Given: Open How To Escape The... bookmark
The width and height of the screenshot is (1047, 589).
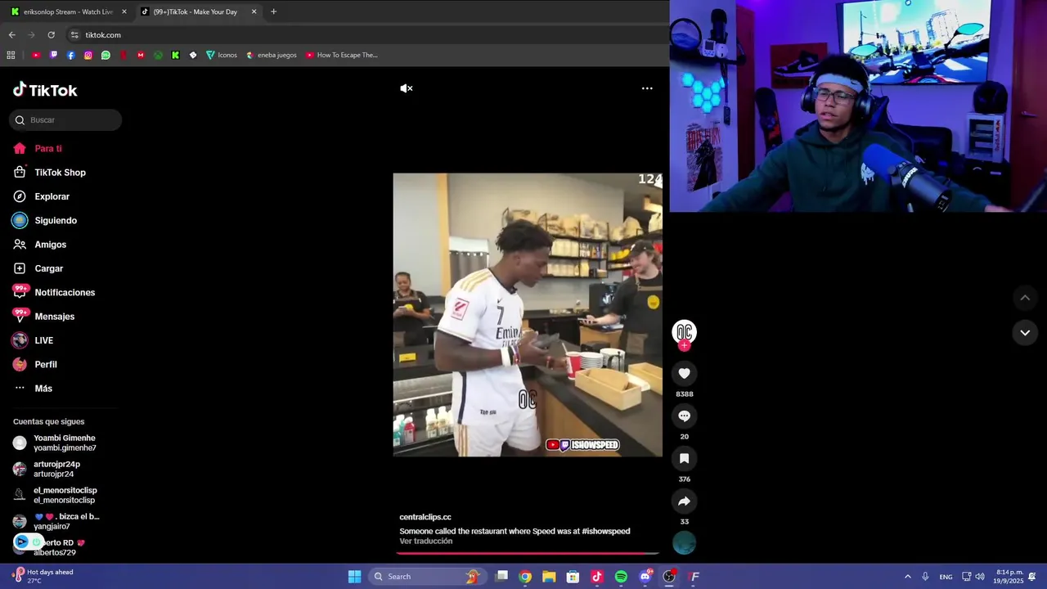Looking at the screenshot, I should click(341, 55).
